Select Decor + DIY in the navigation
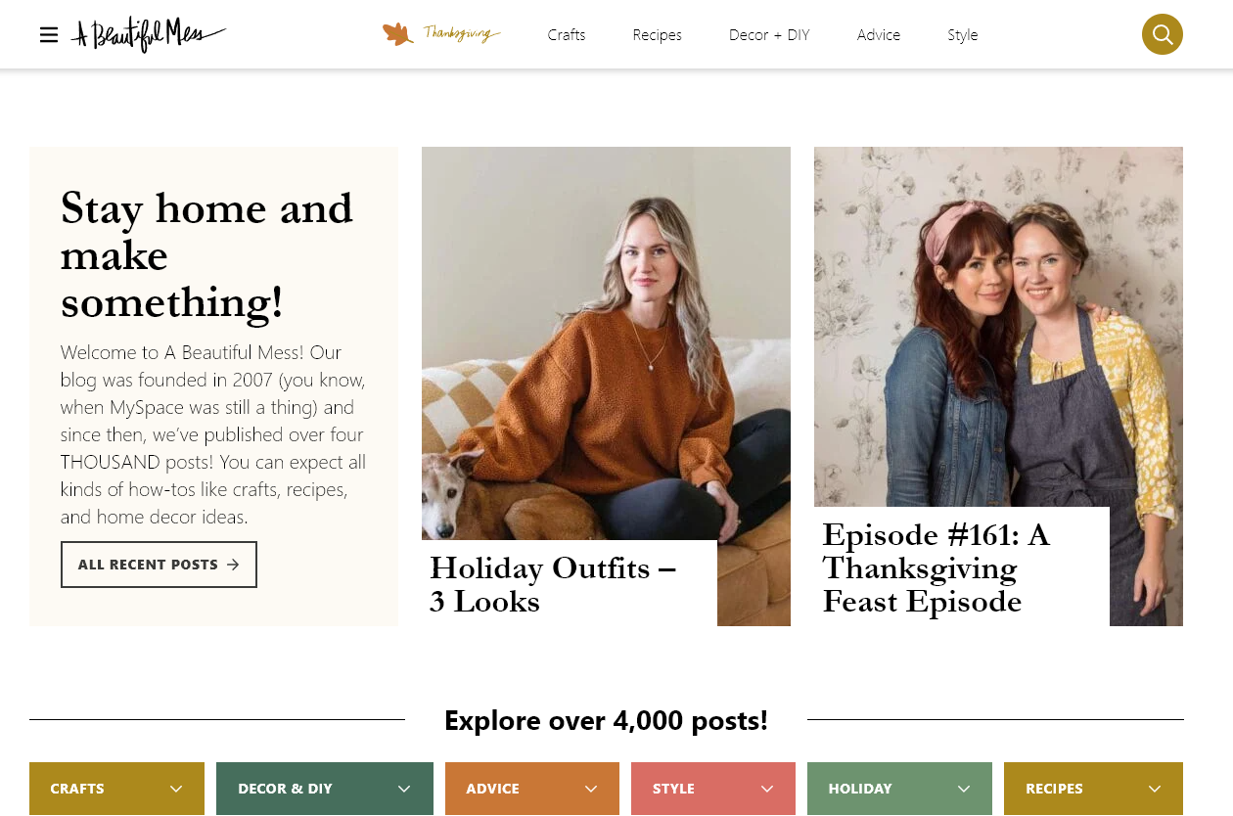Image resolution: width=1233 pixels, height=816 pixels. pyautogui.click(x=769, y=34)
